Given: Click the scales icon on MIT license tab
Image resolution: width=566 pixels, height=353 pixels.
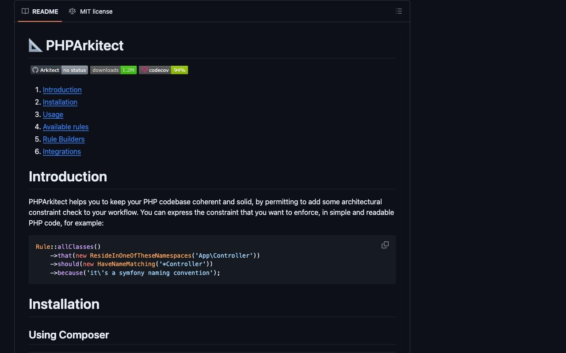Looking at the screenshot, I should 72,11.
